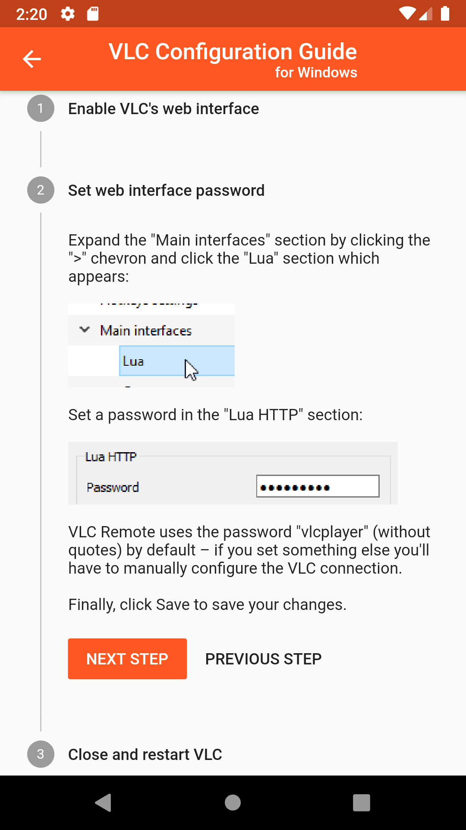The height and width of the screenshot is (830, 466).
Task: Tap the Main interfaces chevron in screenshot
Action: coord(85,330)
